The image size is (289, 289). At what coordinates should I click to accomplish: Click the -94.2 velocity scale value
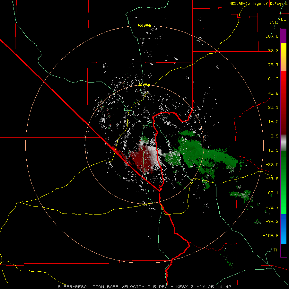pos(272,222)
